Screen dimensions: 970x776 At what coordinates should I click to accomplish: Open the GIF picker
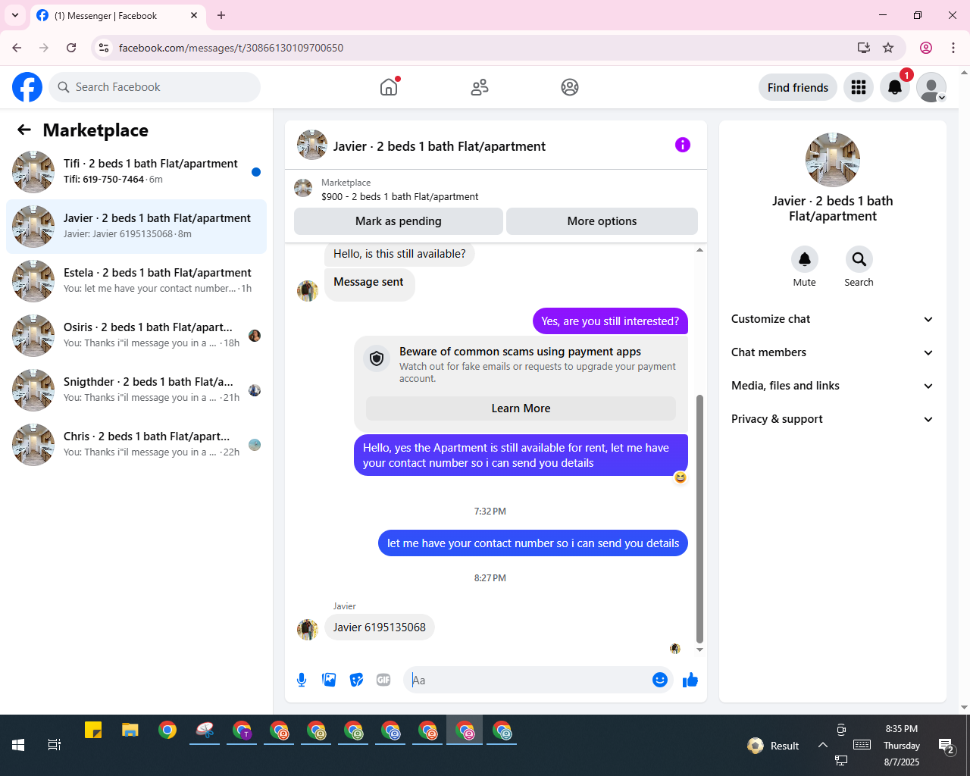(x=383, y=680)
